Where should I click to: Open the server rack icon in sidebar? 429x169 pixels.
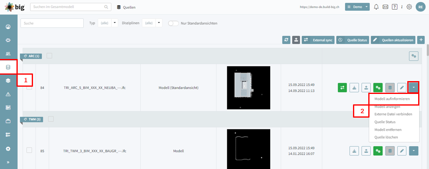click(x=8, y=108)
